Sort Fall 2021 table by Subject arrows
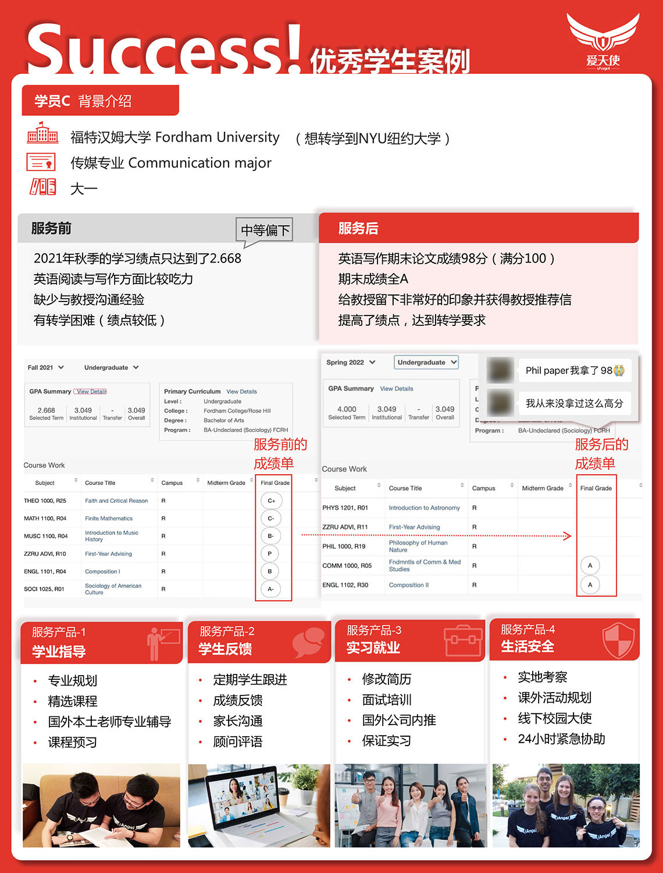Image resolution: width=663 pixels, height=873 pixels. (x=76, y=481)
